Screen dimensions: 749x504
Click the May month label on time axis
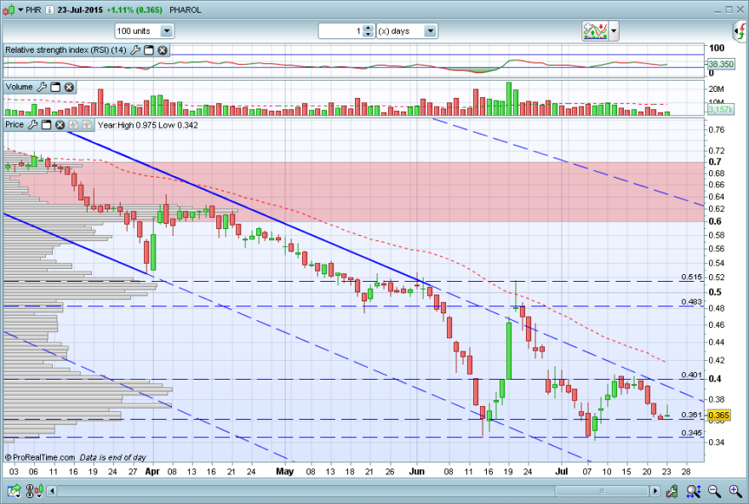284,472
